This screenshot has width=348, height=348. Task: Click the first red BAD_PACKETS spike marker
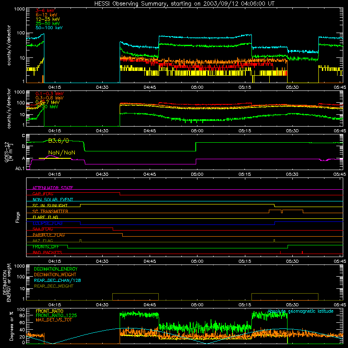pos(280,252)
